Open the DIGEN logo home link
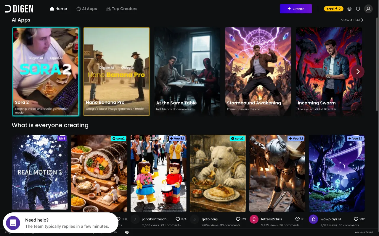The height and width of the screenshot is (236, 379). tap(19, 9)
